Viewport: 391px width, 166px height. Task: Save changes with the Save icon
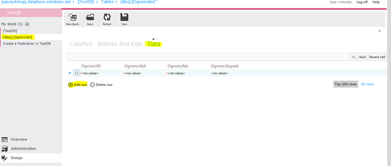(124, 19)
